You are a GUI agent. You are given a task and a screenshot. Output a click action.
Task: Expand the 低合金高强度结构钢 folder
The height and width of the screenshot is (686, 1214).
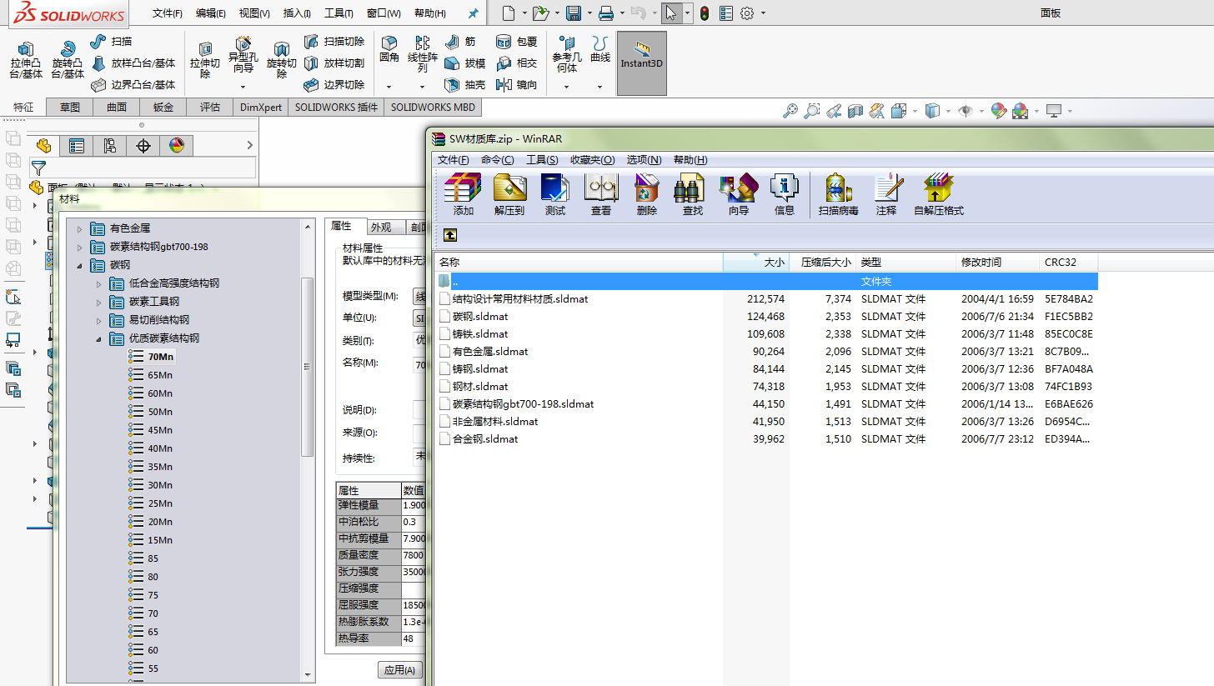click(98, 283)
